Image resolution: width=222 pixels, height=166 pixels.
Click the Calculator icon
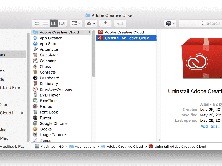coord(35,55)
